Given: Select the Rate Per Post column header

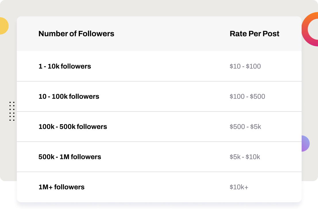Looking at the screenshot, I should 254,34.
